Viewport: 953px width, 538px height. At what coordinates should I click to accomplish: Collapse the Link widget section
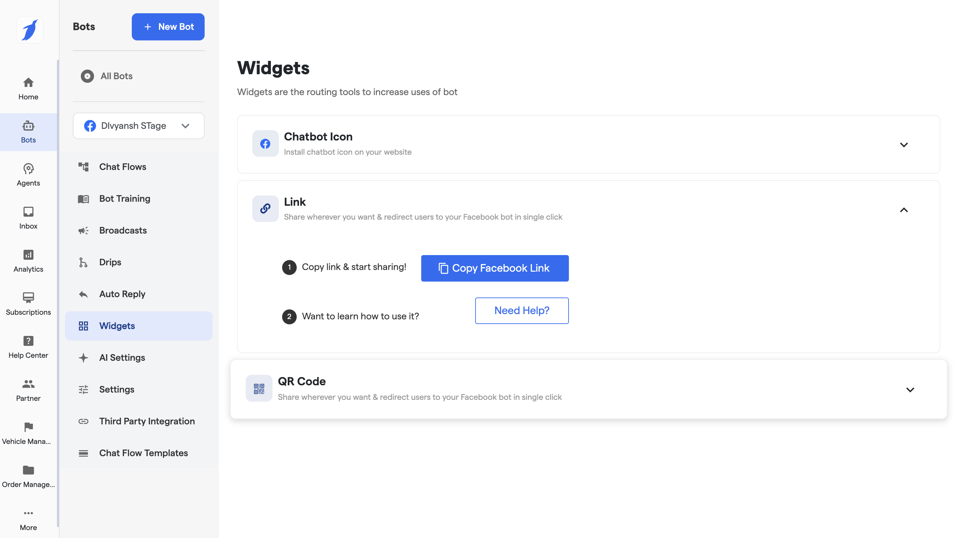tap(903, 210)
